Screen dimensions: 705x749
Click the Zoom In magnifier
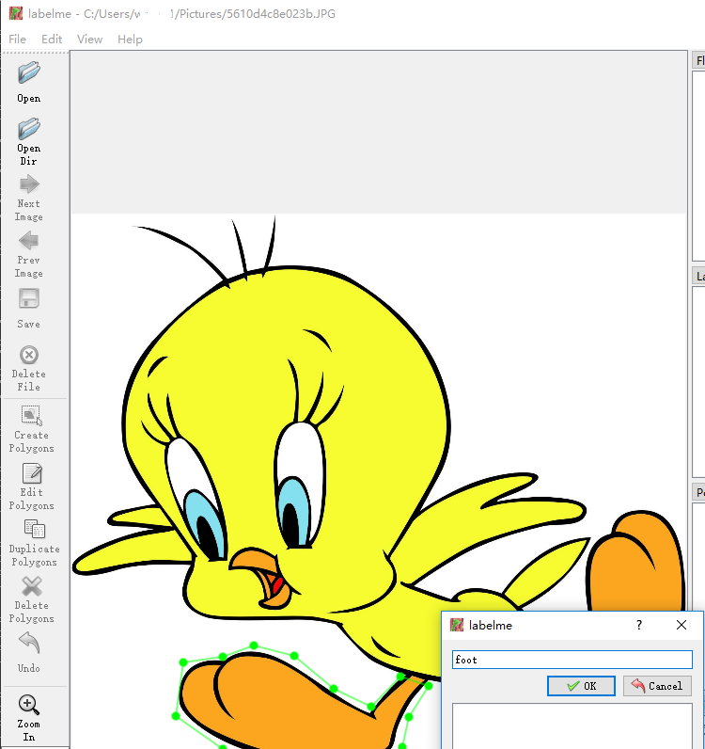click(x=28, y=704)
